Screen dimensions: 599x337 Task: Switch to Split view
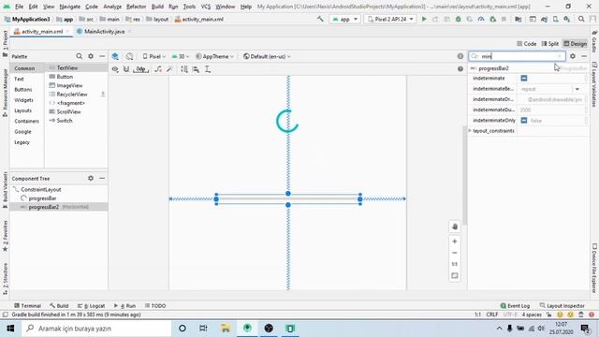pos(550,44)
